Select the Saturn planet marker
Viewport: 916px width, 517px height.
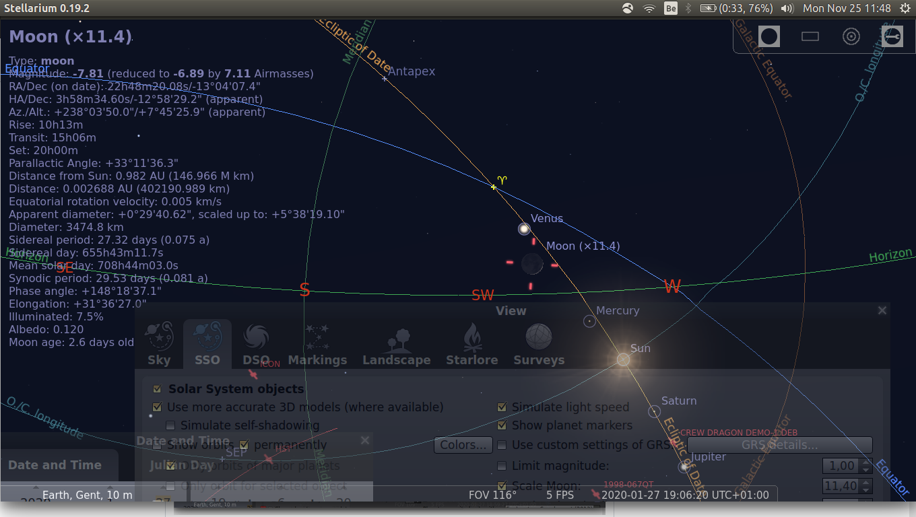point(654,411)
